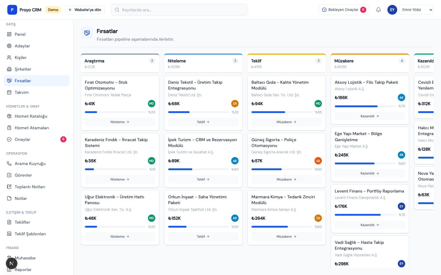
Task: Open the Emre Yıldız user dropdown
Action: coord(416,10)
